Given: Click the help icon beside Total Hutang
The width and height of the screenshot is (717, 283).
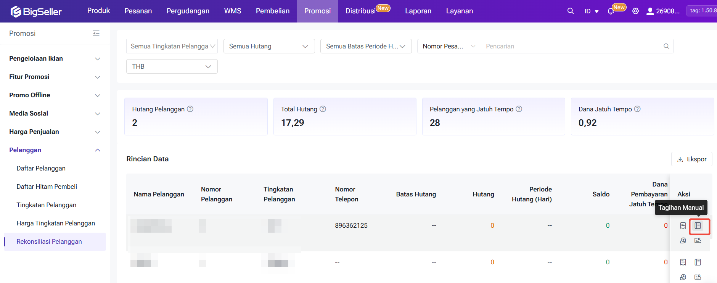Looking at the screenshot, I should [x=323, y=109].
